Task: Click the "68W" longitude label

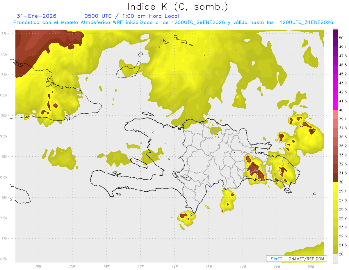Action: point(311,266)
